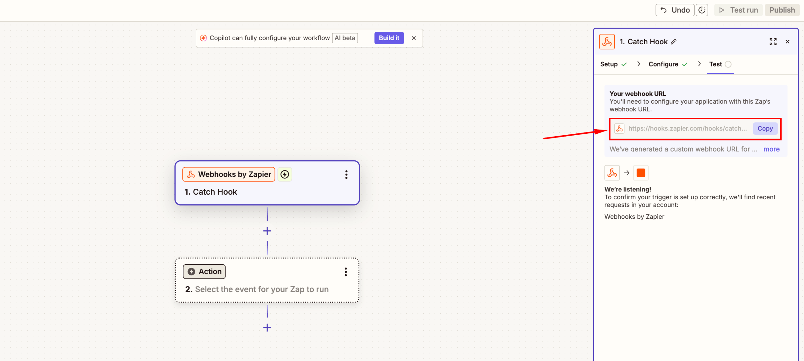The width and height of the screenshot is (804, 361).
Task: Expand the side panel to fullscreen
Action: [773, 42]
